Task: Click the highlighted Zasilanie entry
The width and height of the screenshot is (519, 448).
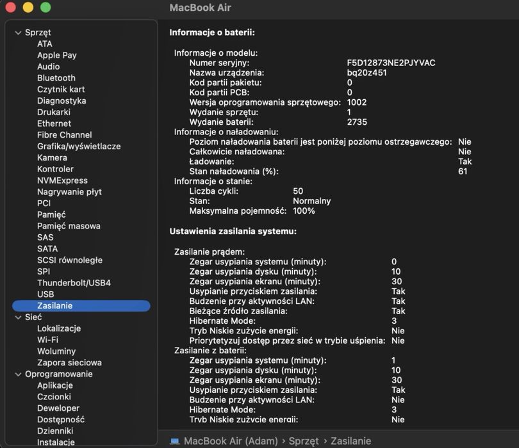Action: 81,306
